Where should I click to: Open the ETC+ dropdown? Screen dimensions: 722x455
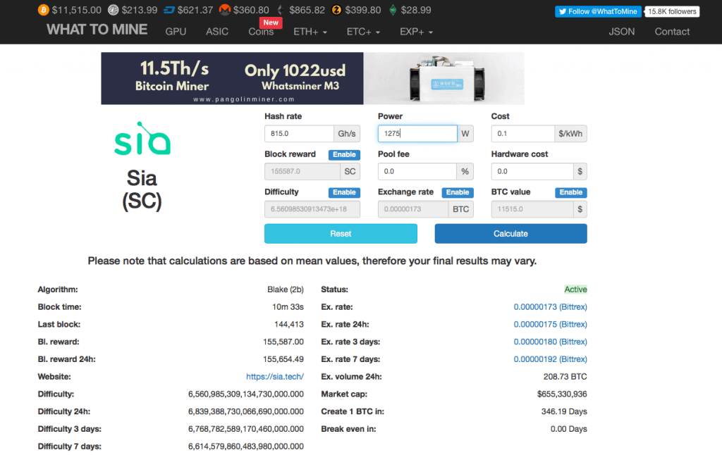pyautogui.click(x=363, y=32)
